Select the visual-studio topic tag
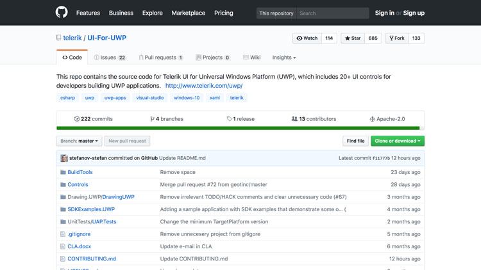 (x=150, y=98)
